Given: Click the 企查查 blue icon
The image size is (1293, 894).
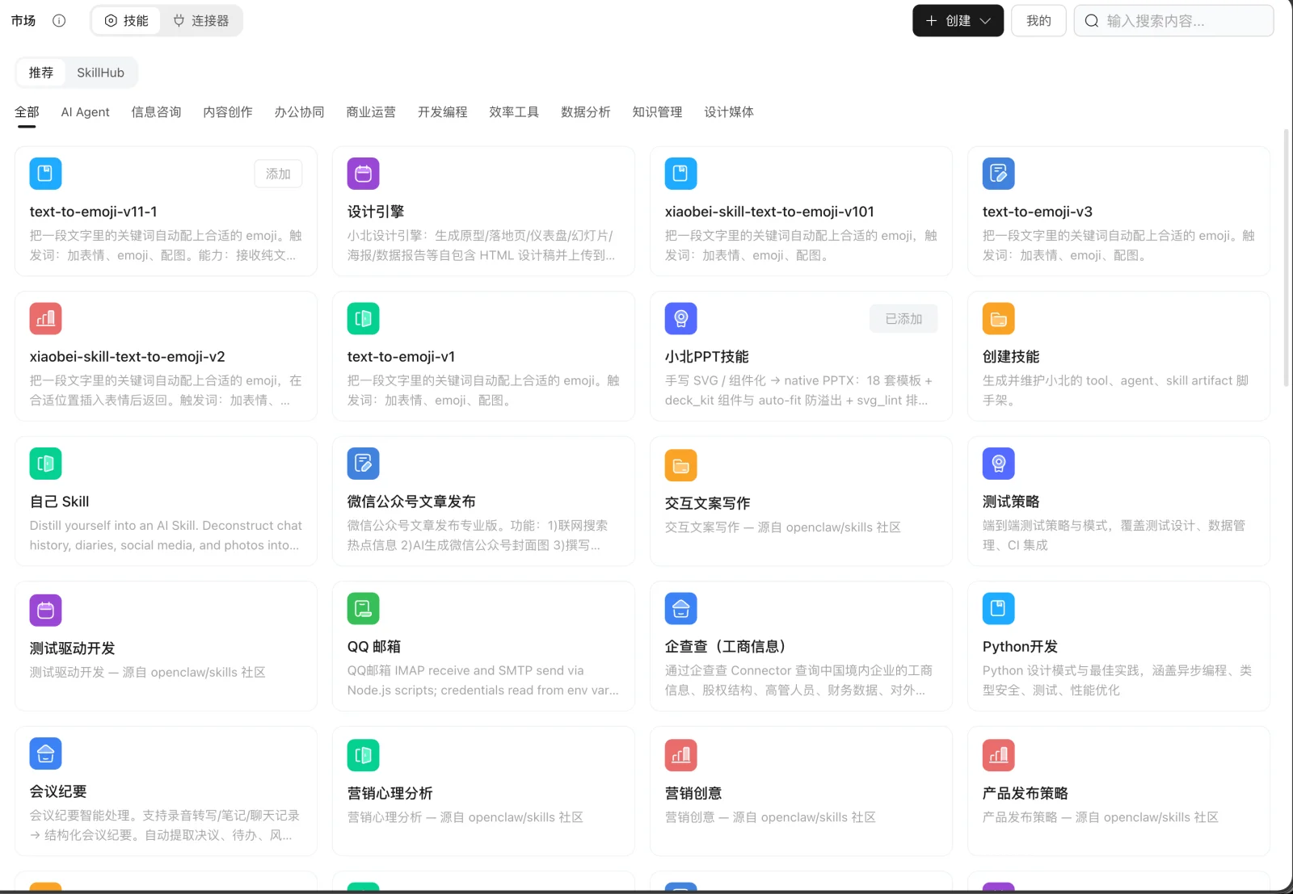Looking at the screenshot, I should point(680,608).
